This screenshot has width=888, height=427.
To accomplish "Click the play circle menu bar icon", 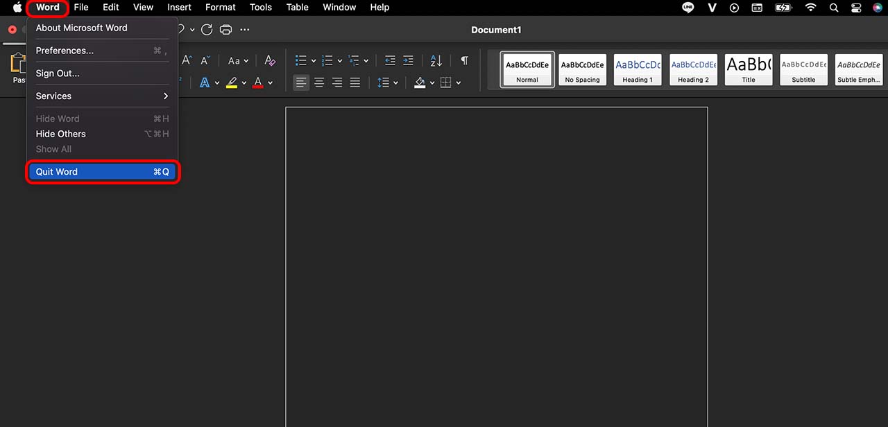I will point(735,8).
